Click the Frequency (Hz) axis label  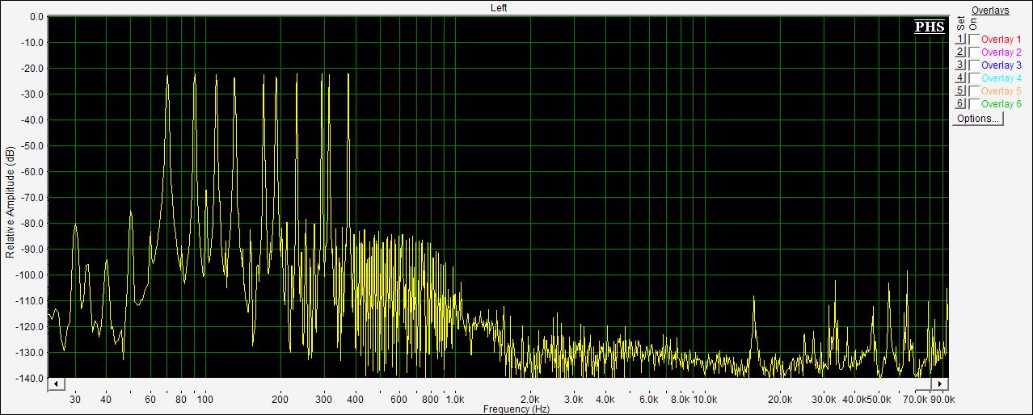[x=516, y=409]
